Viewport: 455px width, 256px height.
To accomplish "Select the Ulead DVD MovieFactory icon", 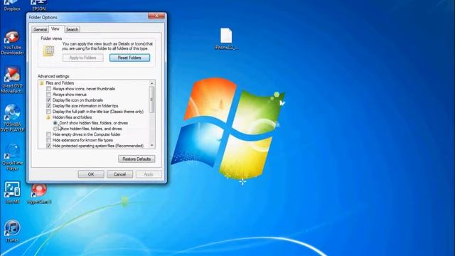I will coord(12,80).
